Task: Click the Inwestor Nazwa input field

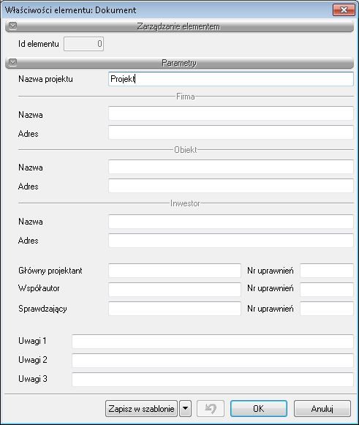Action: (231, 222)
